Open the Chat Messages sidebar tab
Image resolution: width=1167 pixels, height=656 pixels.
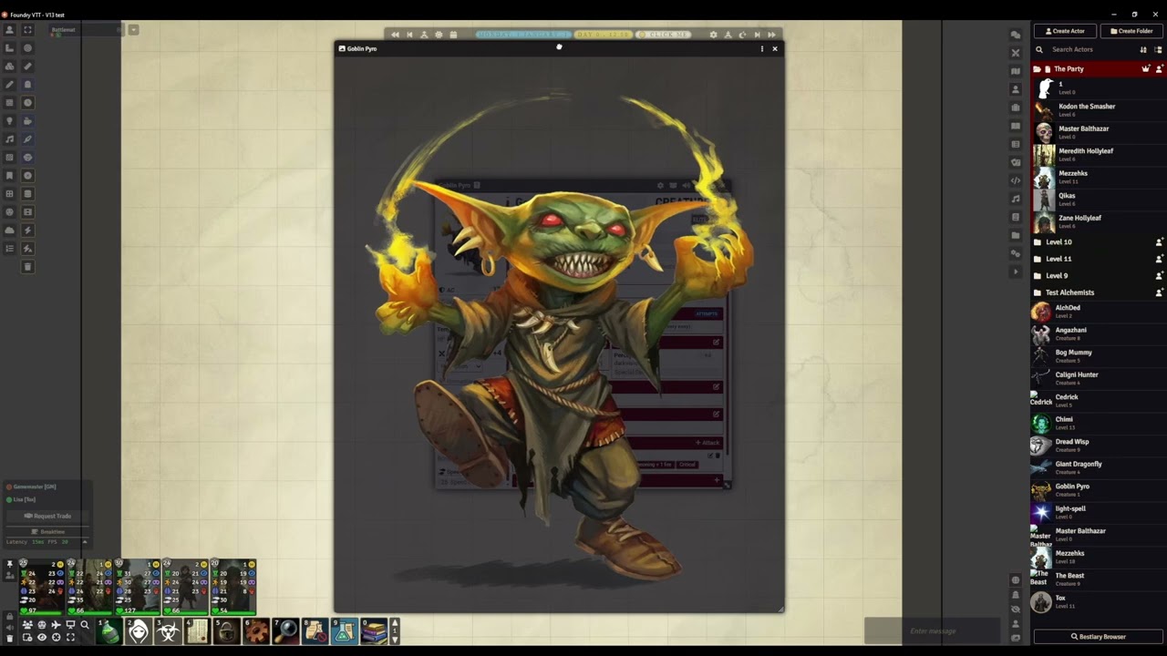(1016, 35)
